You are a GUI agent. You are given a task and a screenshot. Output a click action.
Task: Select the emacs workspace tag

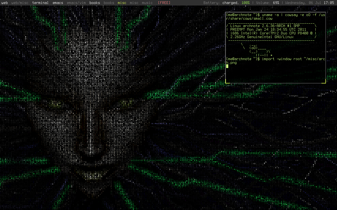58,3
